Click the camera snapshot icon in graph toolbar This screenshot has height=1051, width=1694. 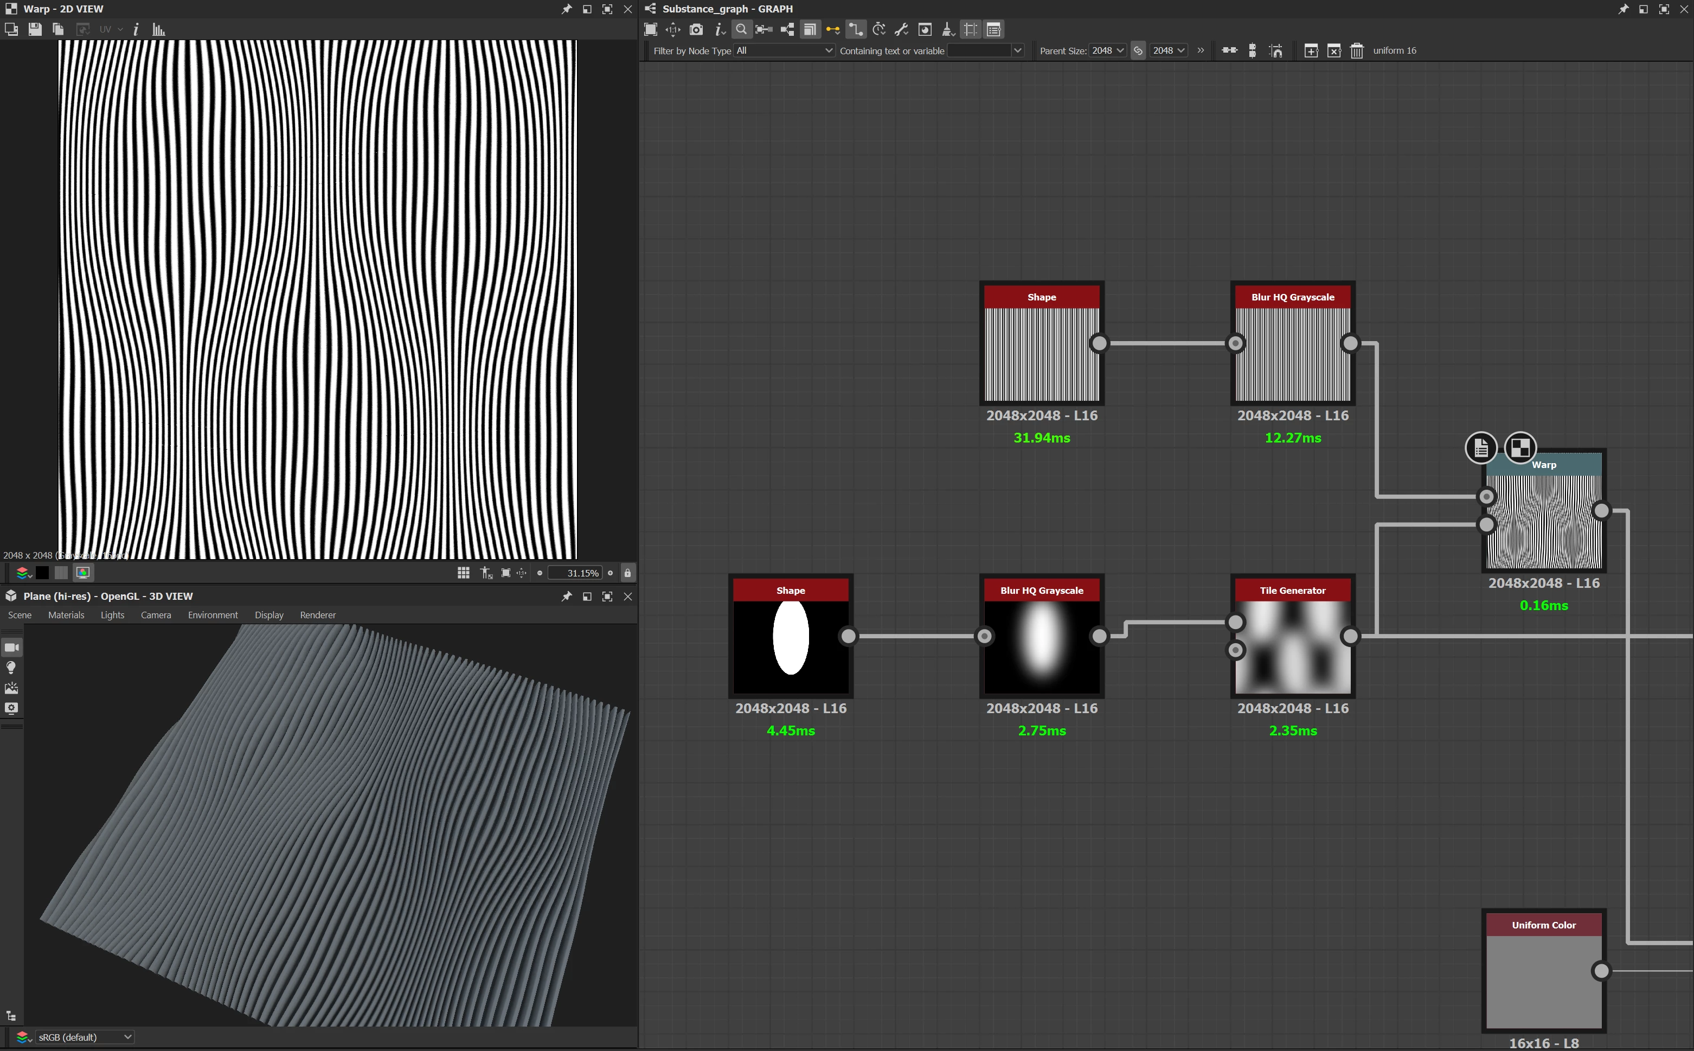[x=696, y=29]
